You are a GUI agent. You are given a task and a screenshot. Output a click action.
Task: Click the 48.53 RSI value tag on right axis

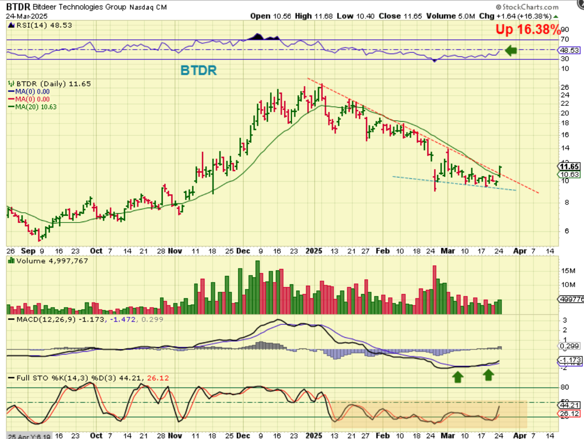(x=570, y=50)
